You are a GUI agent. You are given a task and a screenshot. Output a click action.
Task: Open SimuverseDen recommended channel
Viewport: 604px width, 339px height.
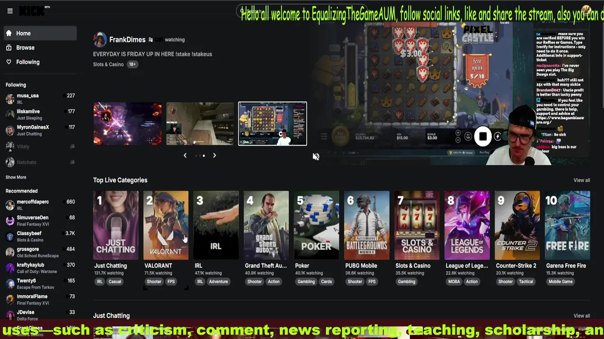pyautogui.click(x=40, y=220)
